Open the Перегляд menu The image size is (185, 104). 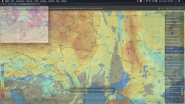click(x=29, y=1)
